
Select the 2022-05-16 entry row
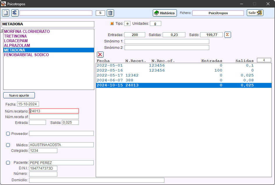click(175, 70)
